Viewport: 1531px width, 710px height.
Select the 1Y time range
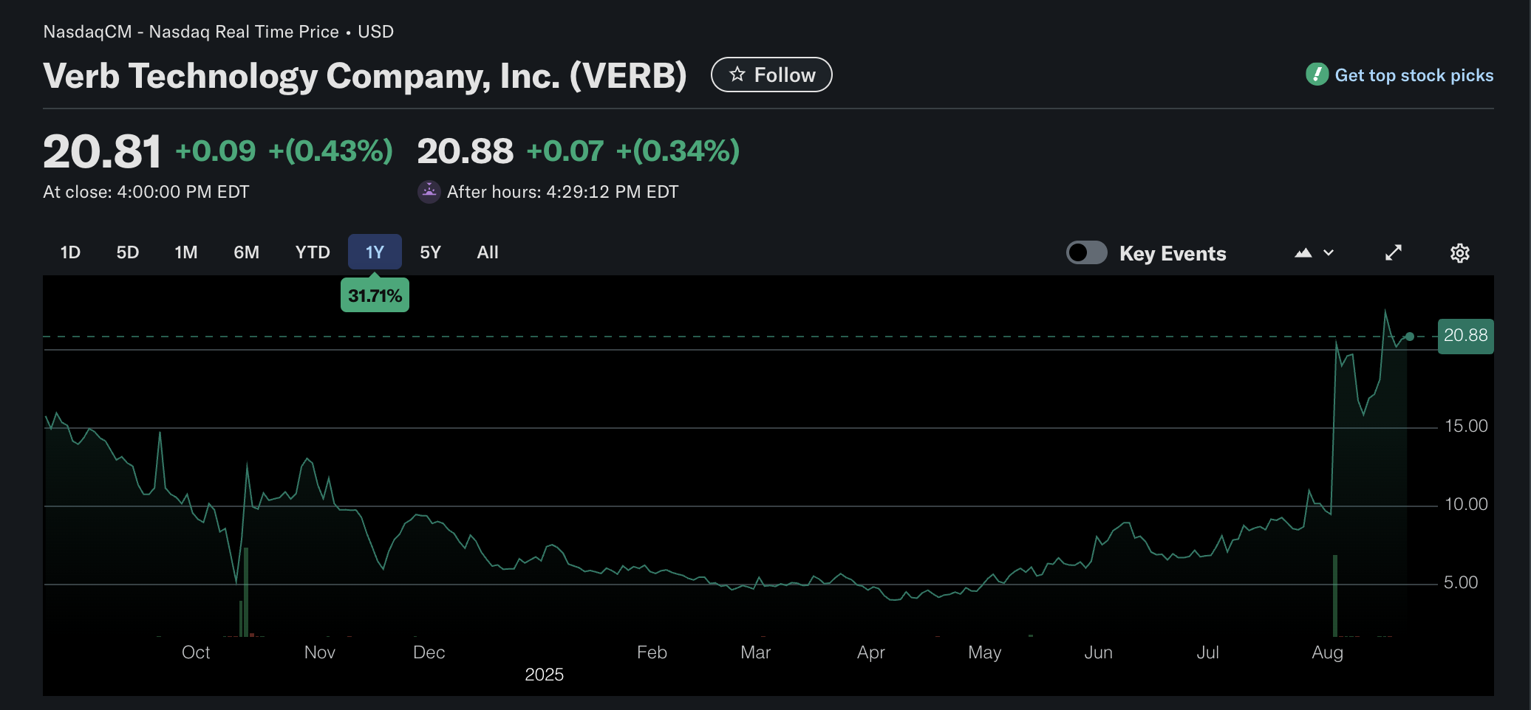[x=375, y=252]
